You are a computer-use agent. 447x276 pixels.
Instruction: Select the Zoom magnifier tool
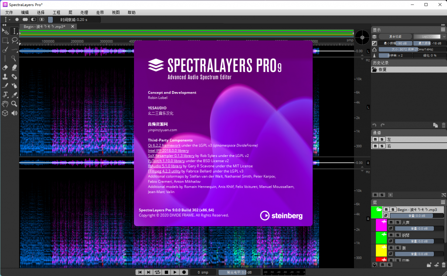(x=14, y=104)
